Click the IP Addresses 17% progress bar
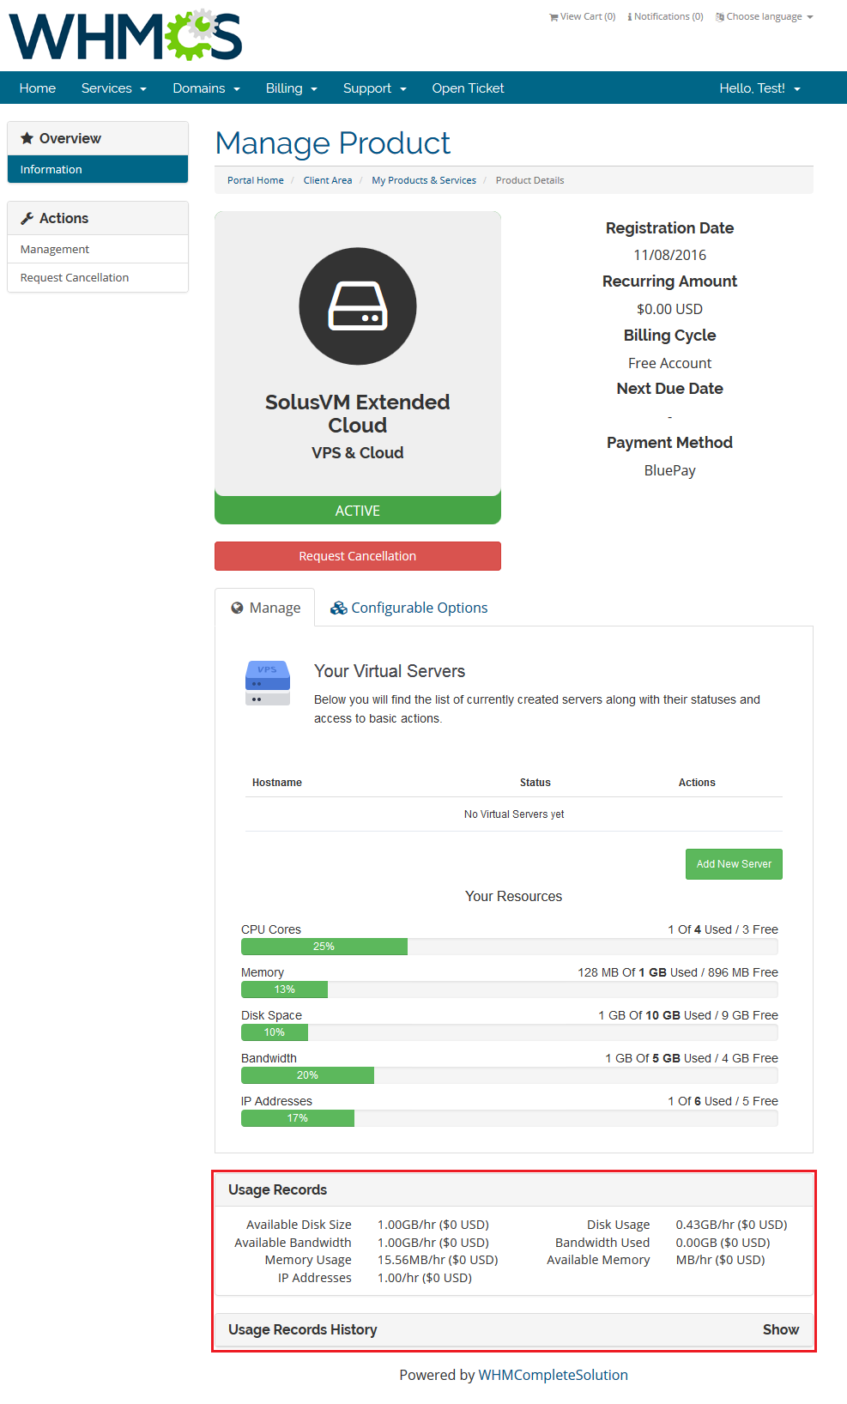The image size is (847, 1404). tap(298, 1118)
